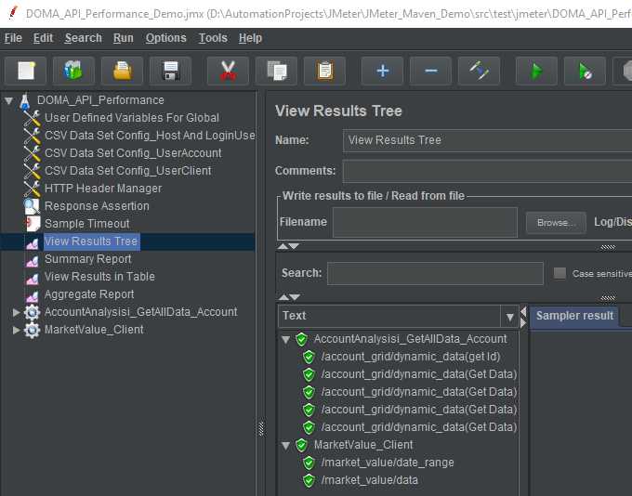Click collapse arrows below the Filename panel
Screen dimensions: 632x496
pyautogui.click(x=289, y=246)
